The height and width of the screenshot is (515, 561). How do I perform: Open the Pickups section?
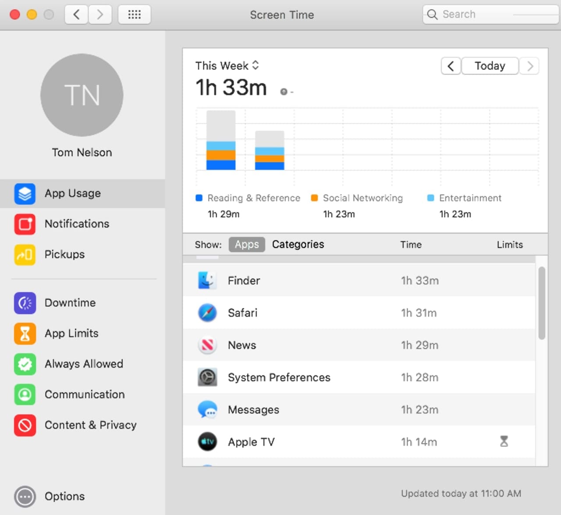64,254
